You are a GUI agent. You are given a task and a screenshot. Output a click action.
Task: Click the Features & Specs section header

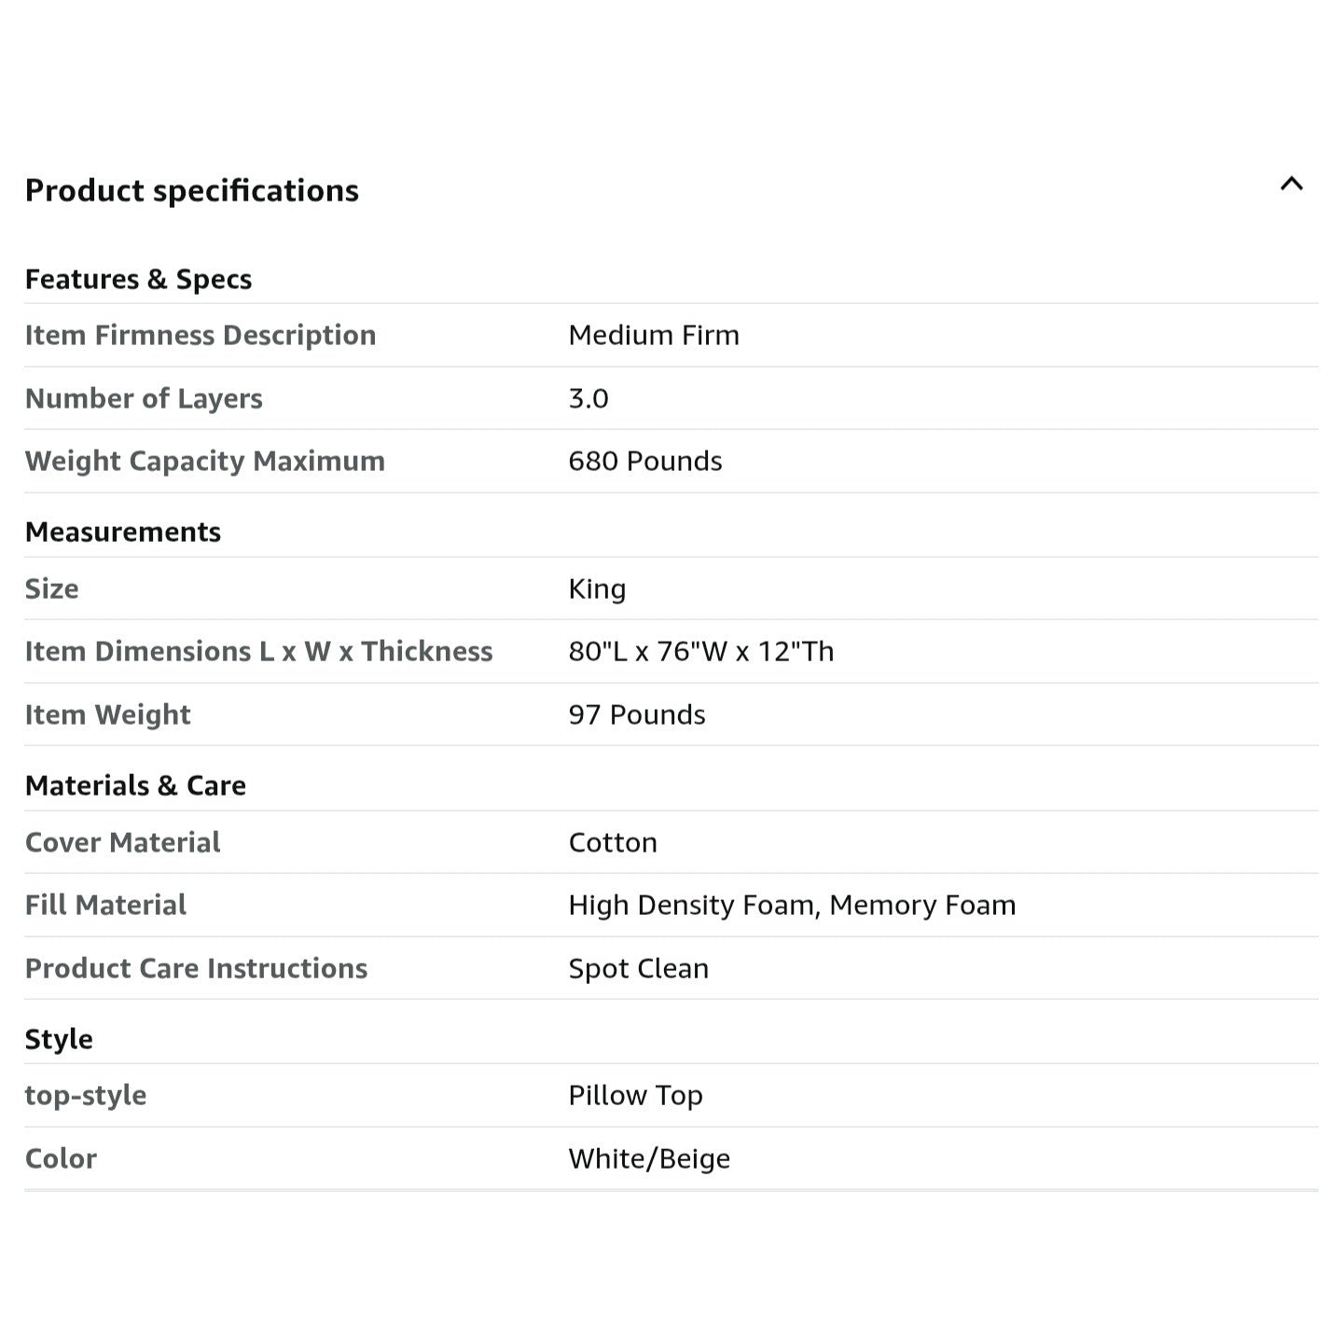pyautogui.click(x=138, y=279)
